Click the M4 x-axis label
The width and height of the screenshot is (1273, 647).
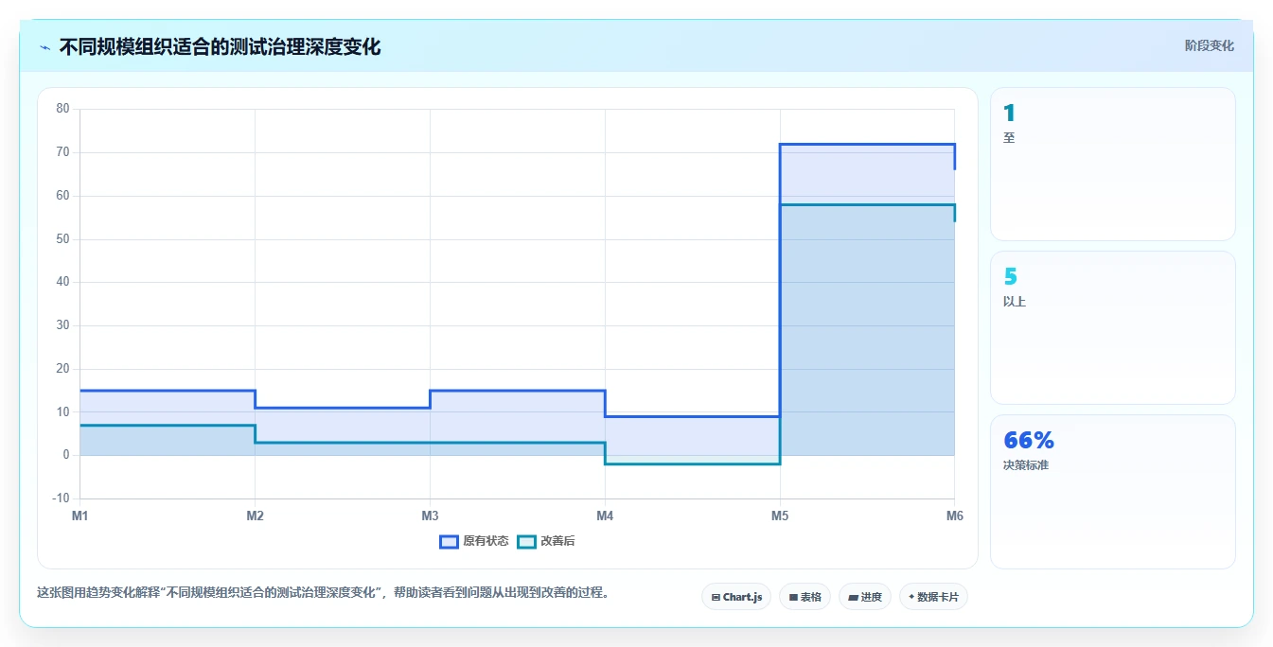click(x=605, y=516)
